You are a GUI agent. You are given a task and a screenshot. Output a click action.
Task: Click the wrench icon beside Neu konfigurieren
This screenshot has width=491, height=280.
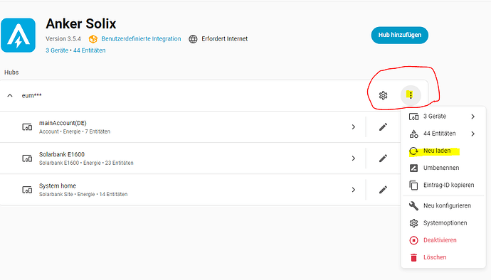click(413, 205)
